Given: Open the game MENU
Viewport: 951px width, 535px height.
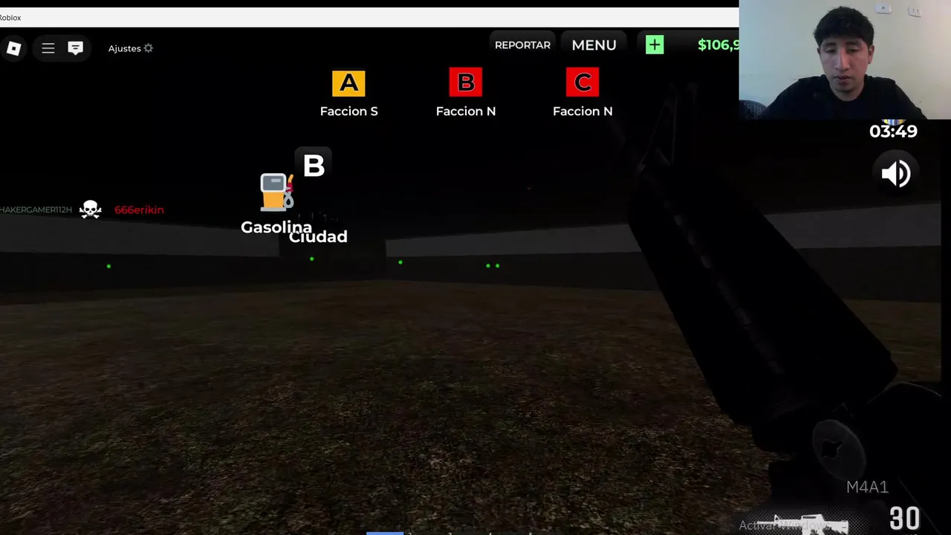Looking at the screenshot, I should (594, 45).
